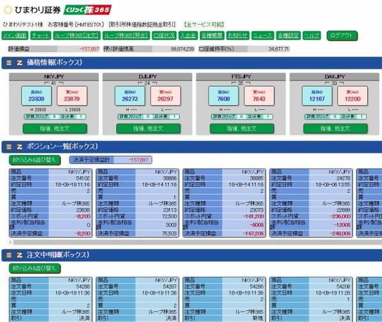Click 指値、他注文 under NKY/JPY
Screen dimensions: 382x322
55,129
